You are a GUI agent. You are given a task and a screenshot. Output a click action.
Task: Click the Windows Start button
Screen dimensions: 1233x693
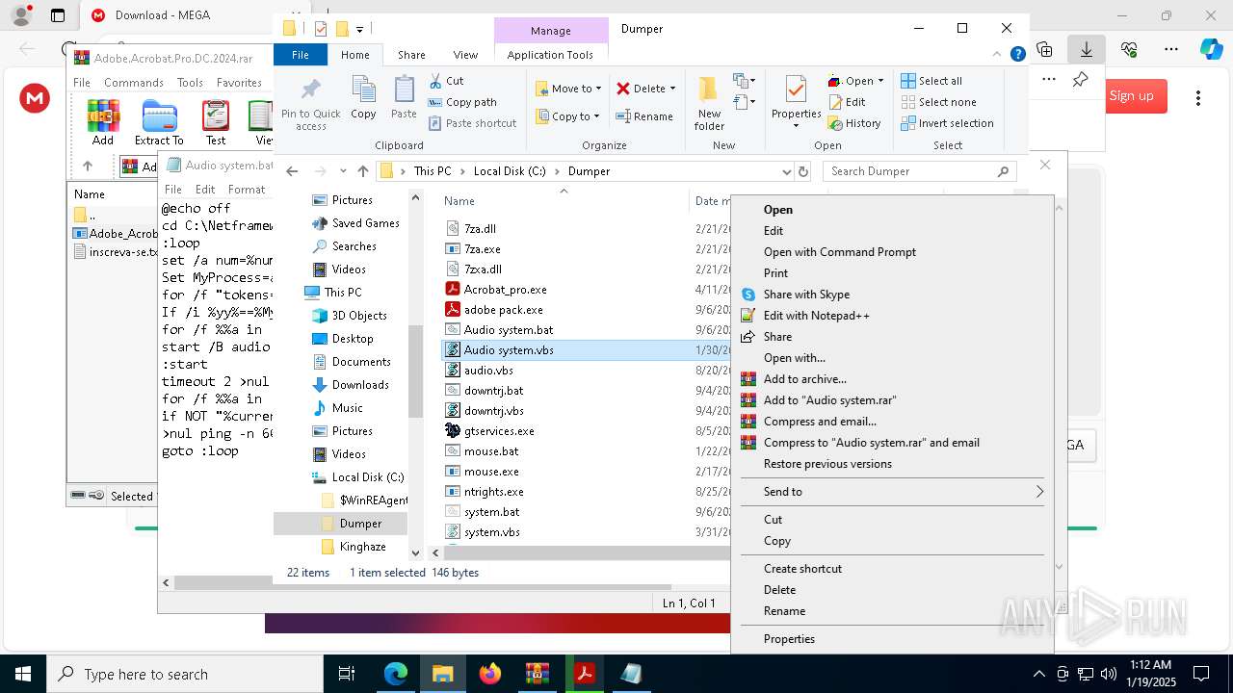click(23, 674)
